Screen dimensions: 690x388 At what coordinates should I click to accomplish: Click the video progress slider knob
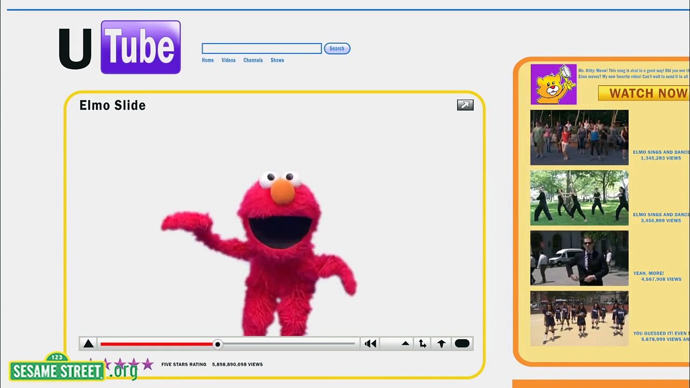217,344
